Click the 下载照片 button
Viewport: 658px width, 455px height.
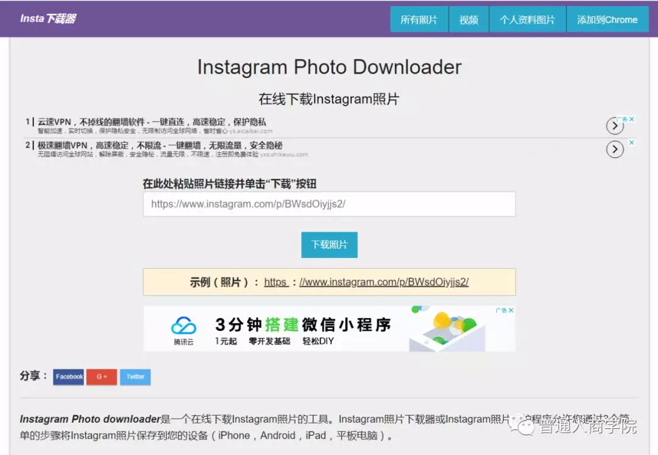click(x=329, y=245)
